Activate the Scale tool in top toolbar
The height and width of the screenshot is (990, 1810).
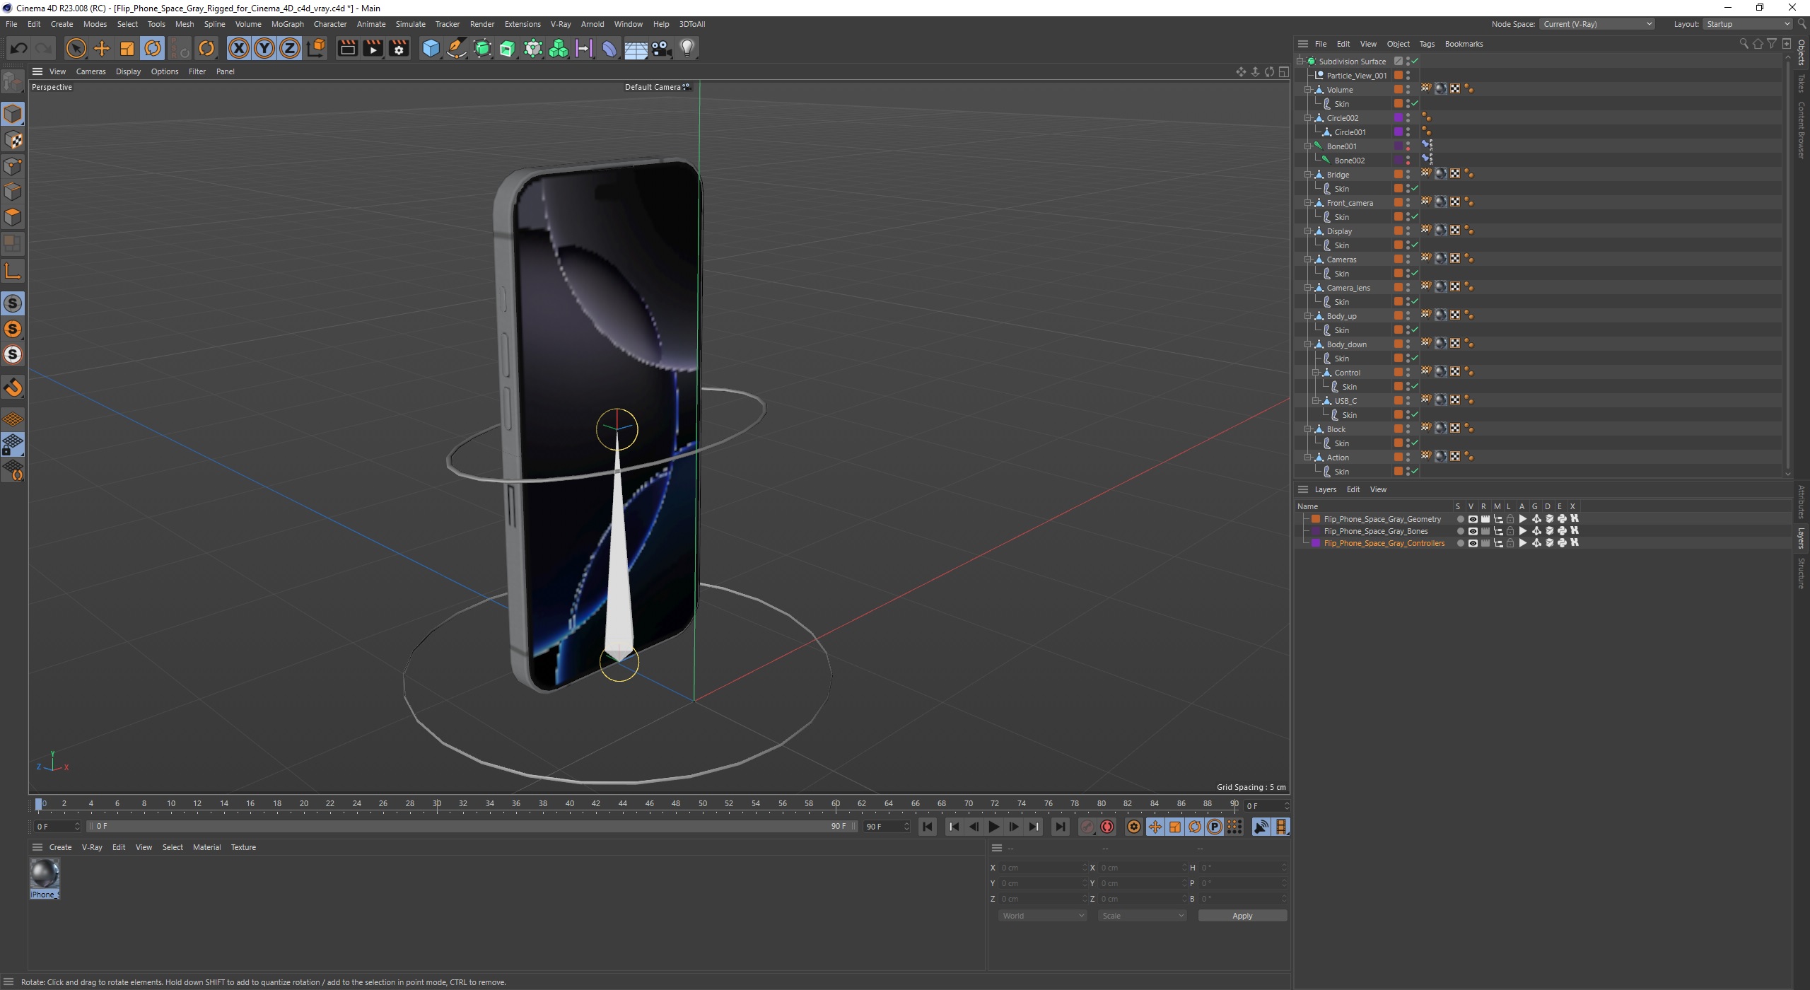click(127, 48)
